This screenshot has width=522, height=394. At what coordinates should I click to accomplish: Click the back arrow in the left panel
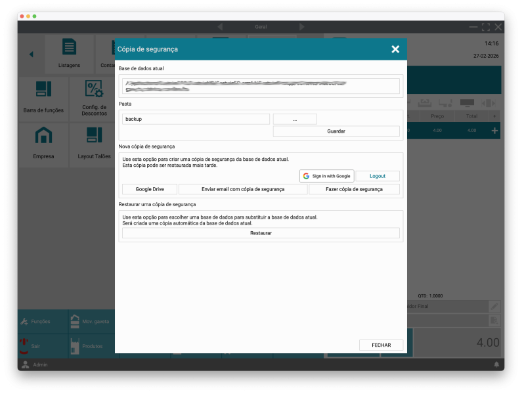tap(31, 54)
